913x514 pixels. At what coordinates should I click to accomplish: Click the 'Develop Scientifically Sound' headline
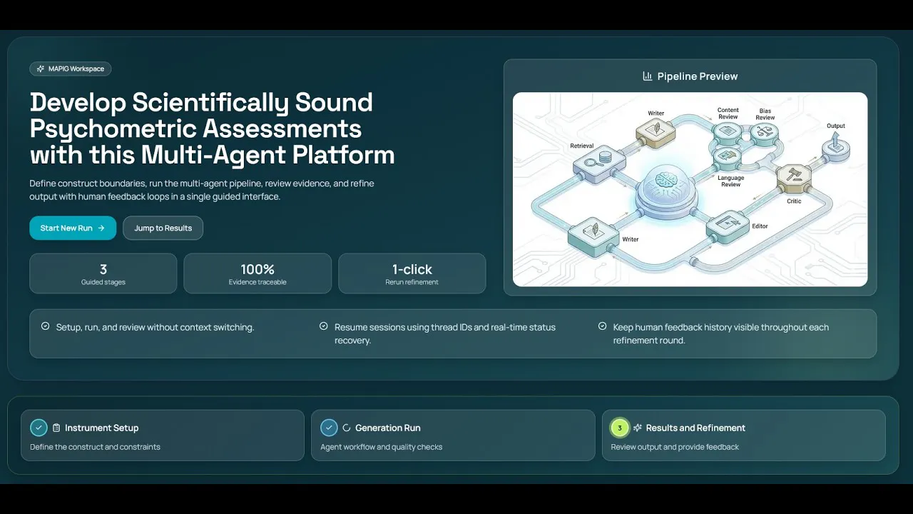[x=201, y=103]
